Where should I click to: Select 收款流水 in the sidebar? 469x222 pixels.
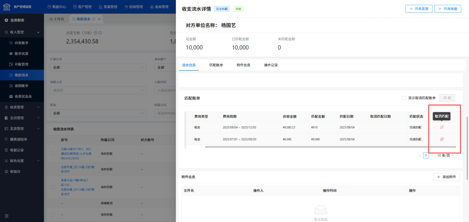[22, 75]
